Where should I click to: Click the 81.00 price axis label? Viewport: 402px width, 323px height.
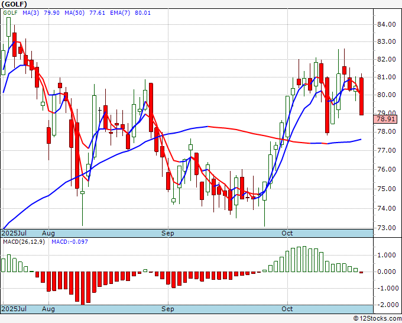point(387,77)
